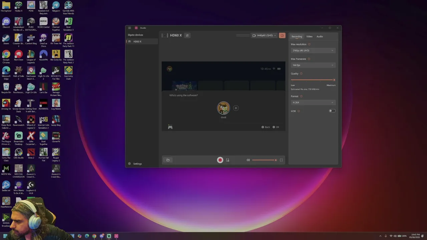Select the Battle.net desktop icon

pos(6,186)
